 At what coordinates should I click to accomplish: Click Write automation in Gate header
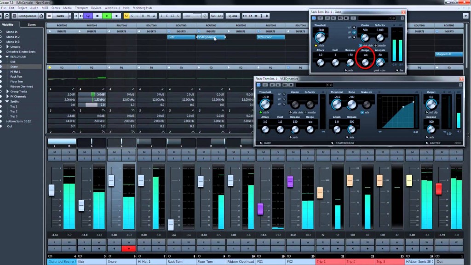point(333,18)
